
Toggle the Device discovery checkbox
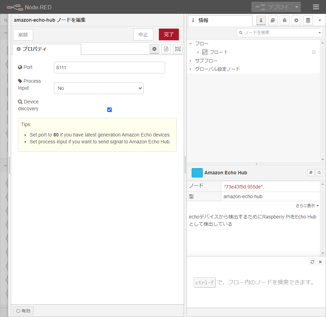point(109,110)
